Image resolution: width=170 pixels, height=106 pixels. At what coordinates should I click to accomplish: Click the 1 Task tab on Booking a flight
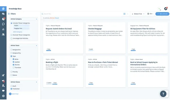[55, 83]
